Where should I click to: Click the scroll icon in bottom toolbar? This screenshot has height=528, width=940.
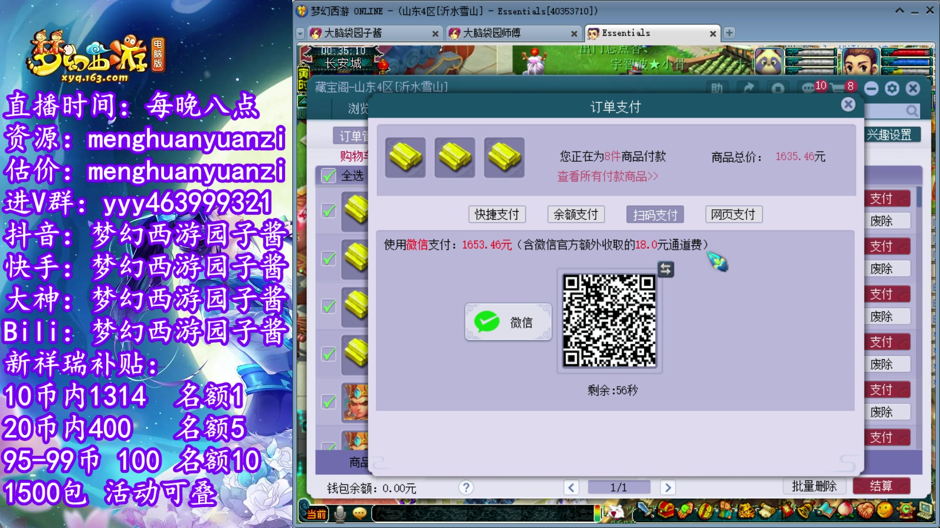(767, 510)
